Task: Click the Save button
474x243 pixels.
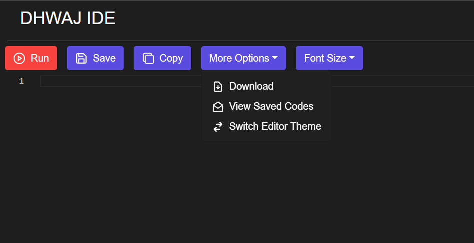Action: [x=95, y=58]
